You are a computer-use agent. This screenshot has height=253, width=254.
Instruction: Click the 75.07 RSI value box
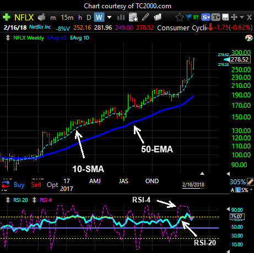[x=237, y=217]
